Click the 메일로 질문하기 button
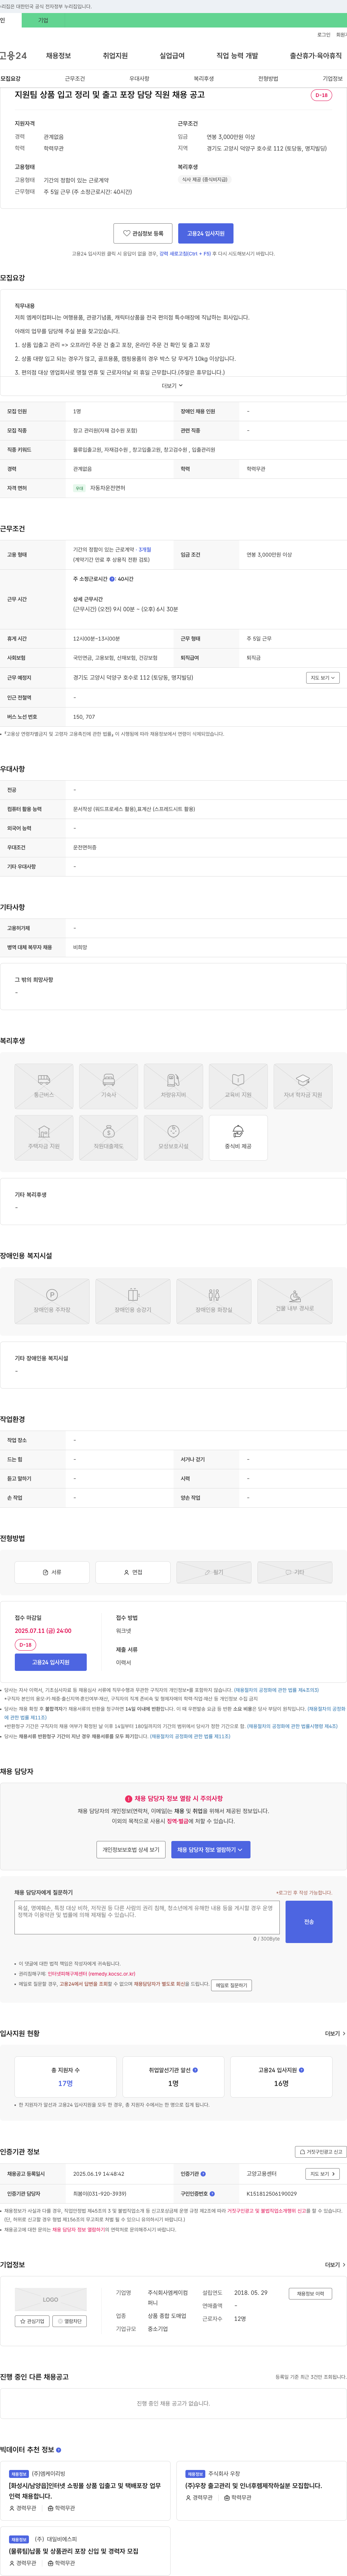Image resolution: width=347 pixels, height=2576 pixels. point(231,1985)
